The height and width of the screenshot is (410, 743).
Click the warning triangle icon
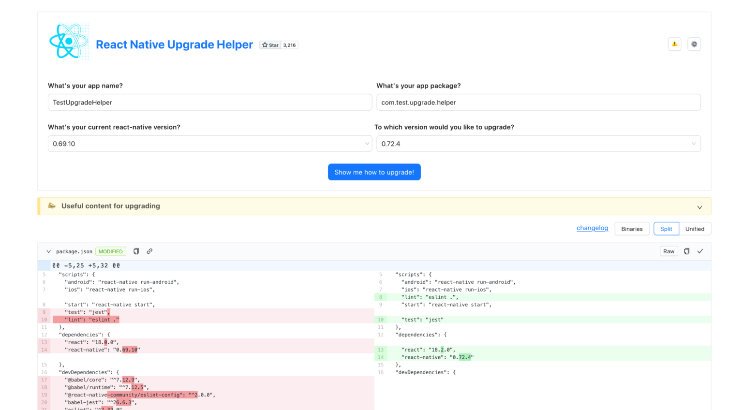coord(674,44)
